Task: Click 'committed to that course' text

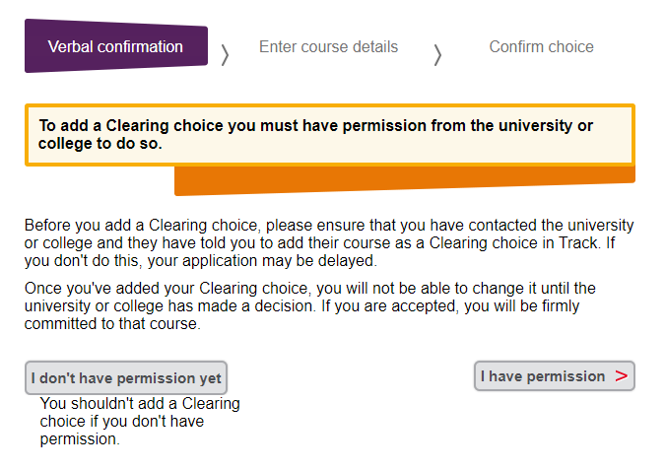Action: tap(112, 324)
